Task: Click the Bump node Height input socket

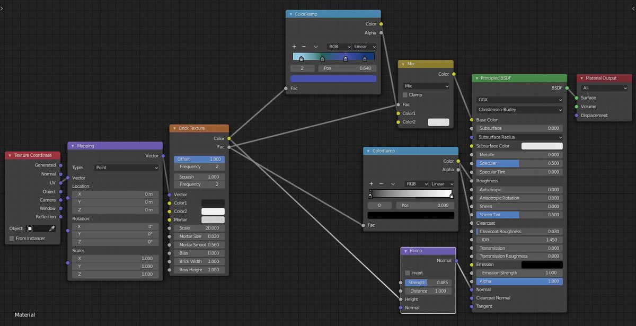Action: click(401, 299)
